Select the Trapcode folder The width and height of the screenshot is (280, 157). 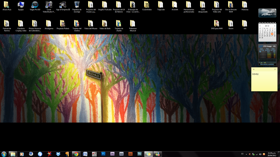tap(161, 6)
